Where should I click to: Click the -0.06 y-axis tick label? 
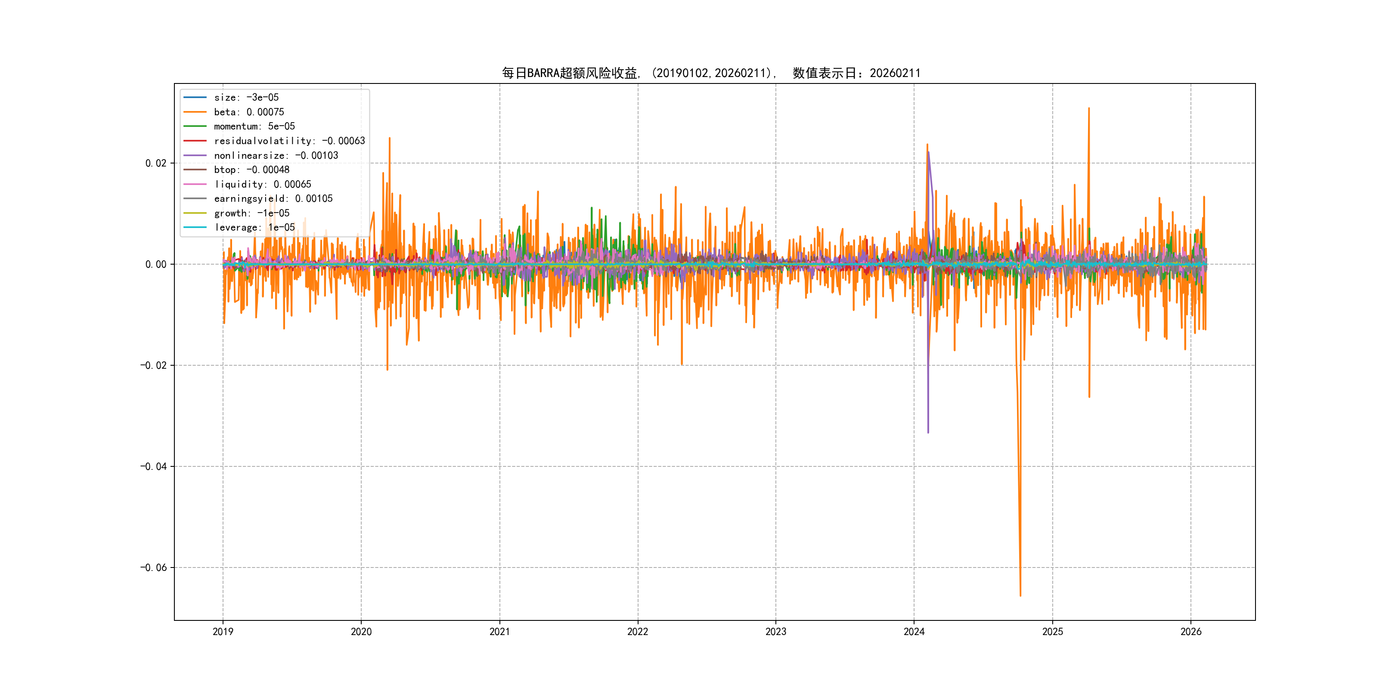click(153, 567)
